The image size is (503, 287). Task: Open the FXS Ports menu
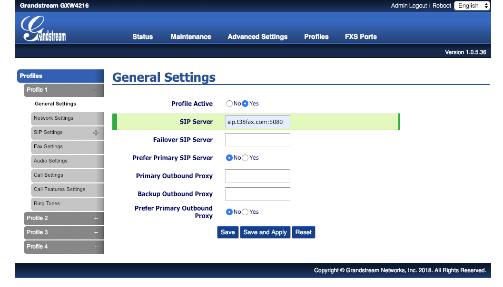point(361,37)
